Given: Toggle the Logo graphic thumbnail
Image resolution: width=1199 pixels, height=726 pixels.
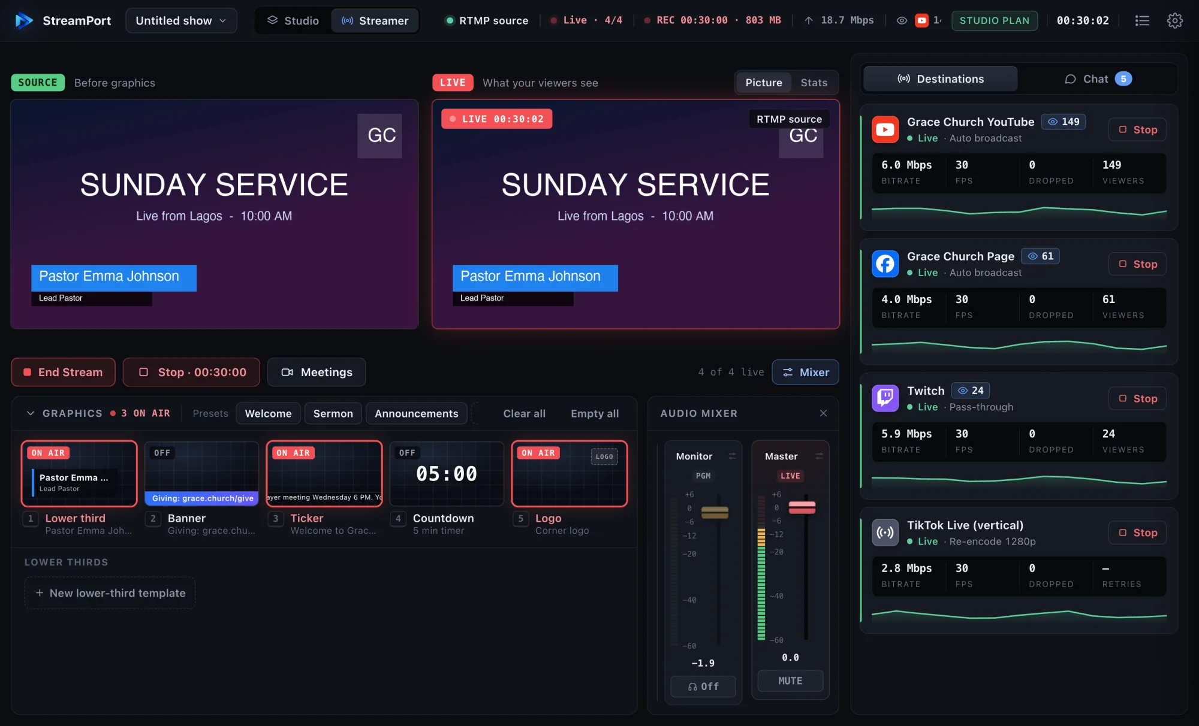Looking at the screenshot, I should (570, 474).
